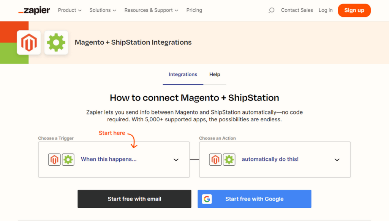The height and width of the screenshot is (221, 389).
Task: Select the Magento icon inside the trigger box
Action: tap(54, 159)
